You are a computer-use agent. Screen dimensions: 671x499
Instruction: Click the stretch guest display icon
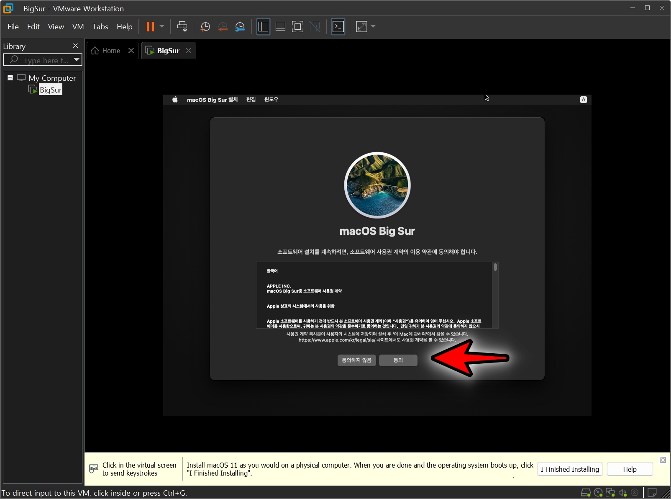click(x=361, y=27)
